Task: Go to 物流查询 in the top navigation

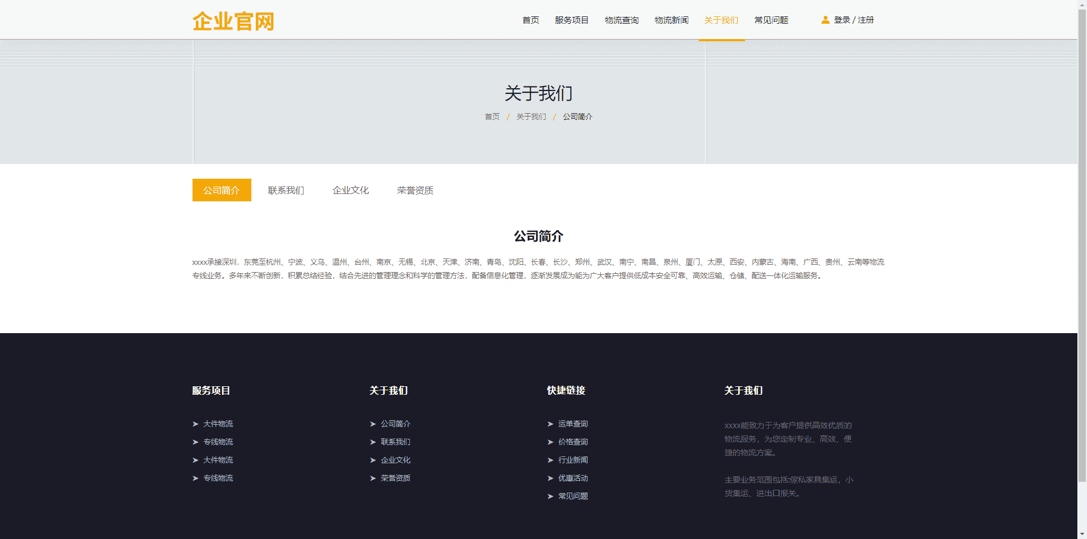Action: [622, 20]
